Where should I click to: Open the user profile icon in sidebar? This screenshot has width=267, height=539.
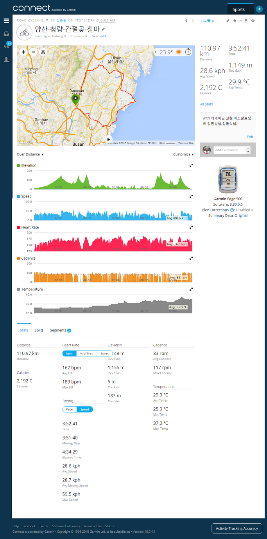pos(6,60)
